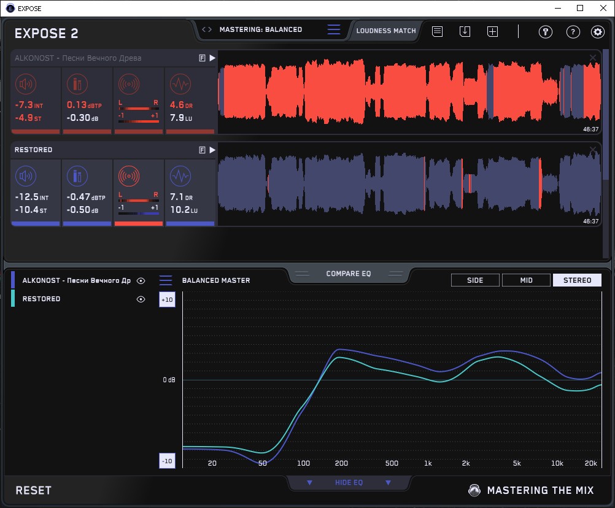Click the RESET button
615x508 pixels.
[x=34, y=490]
